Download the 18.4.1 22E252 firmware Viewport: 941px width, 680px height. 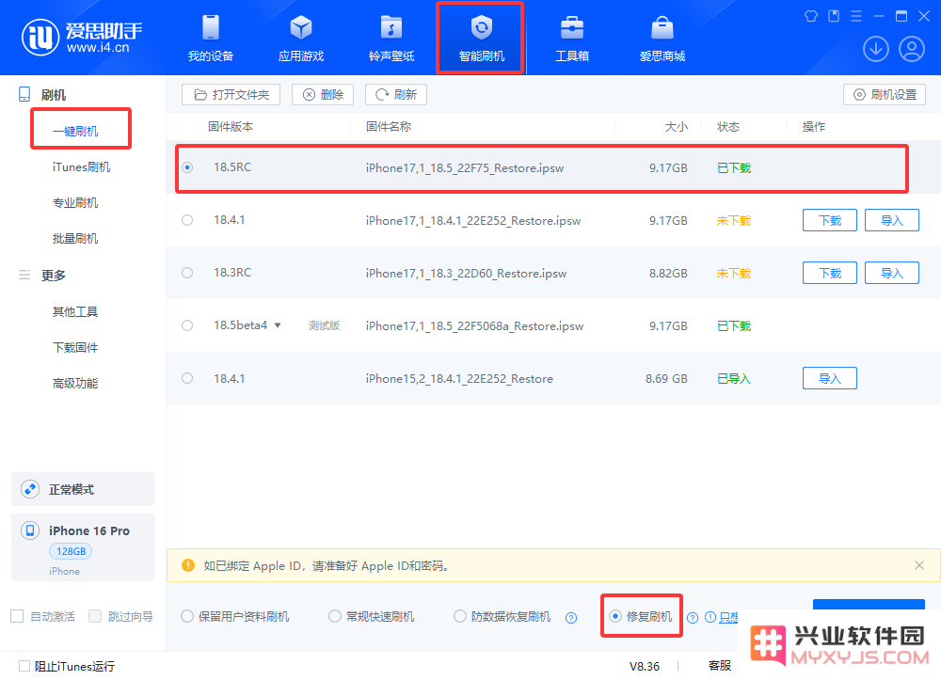point(830,220)
